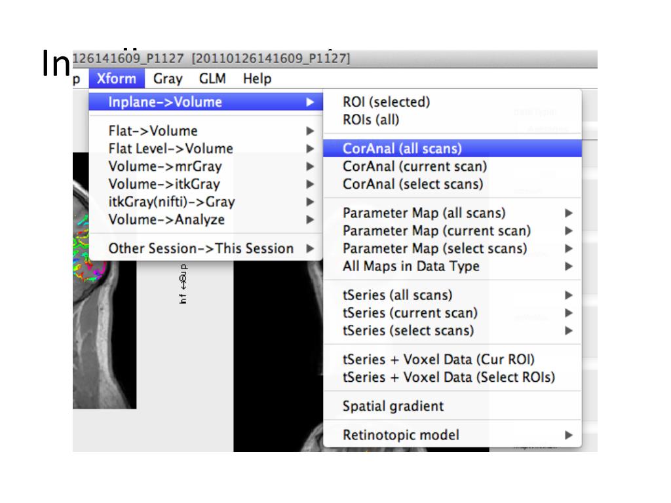Expand Flat Level->Volume submenu
This screenshot has width=671, height=503.
click(x=206, y=149)
